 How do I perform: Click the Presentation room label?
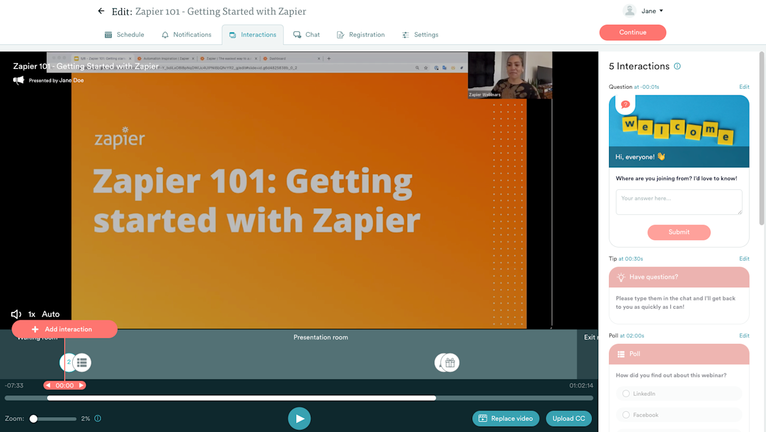321,337
